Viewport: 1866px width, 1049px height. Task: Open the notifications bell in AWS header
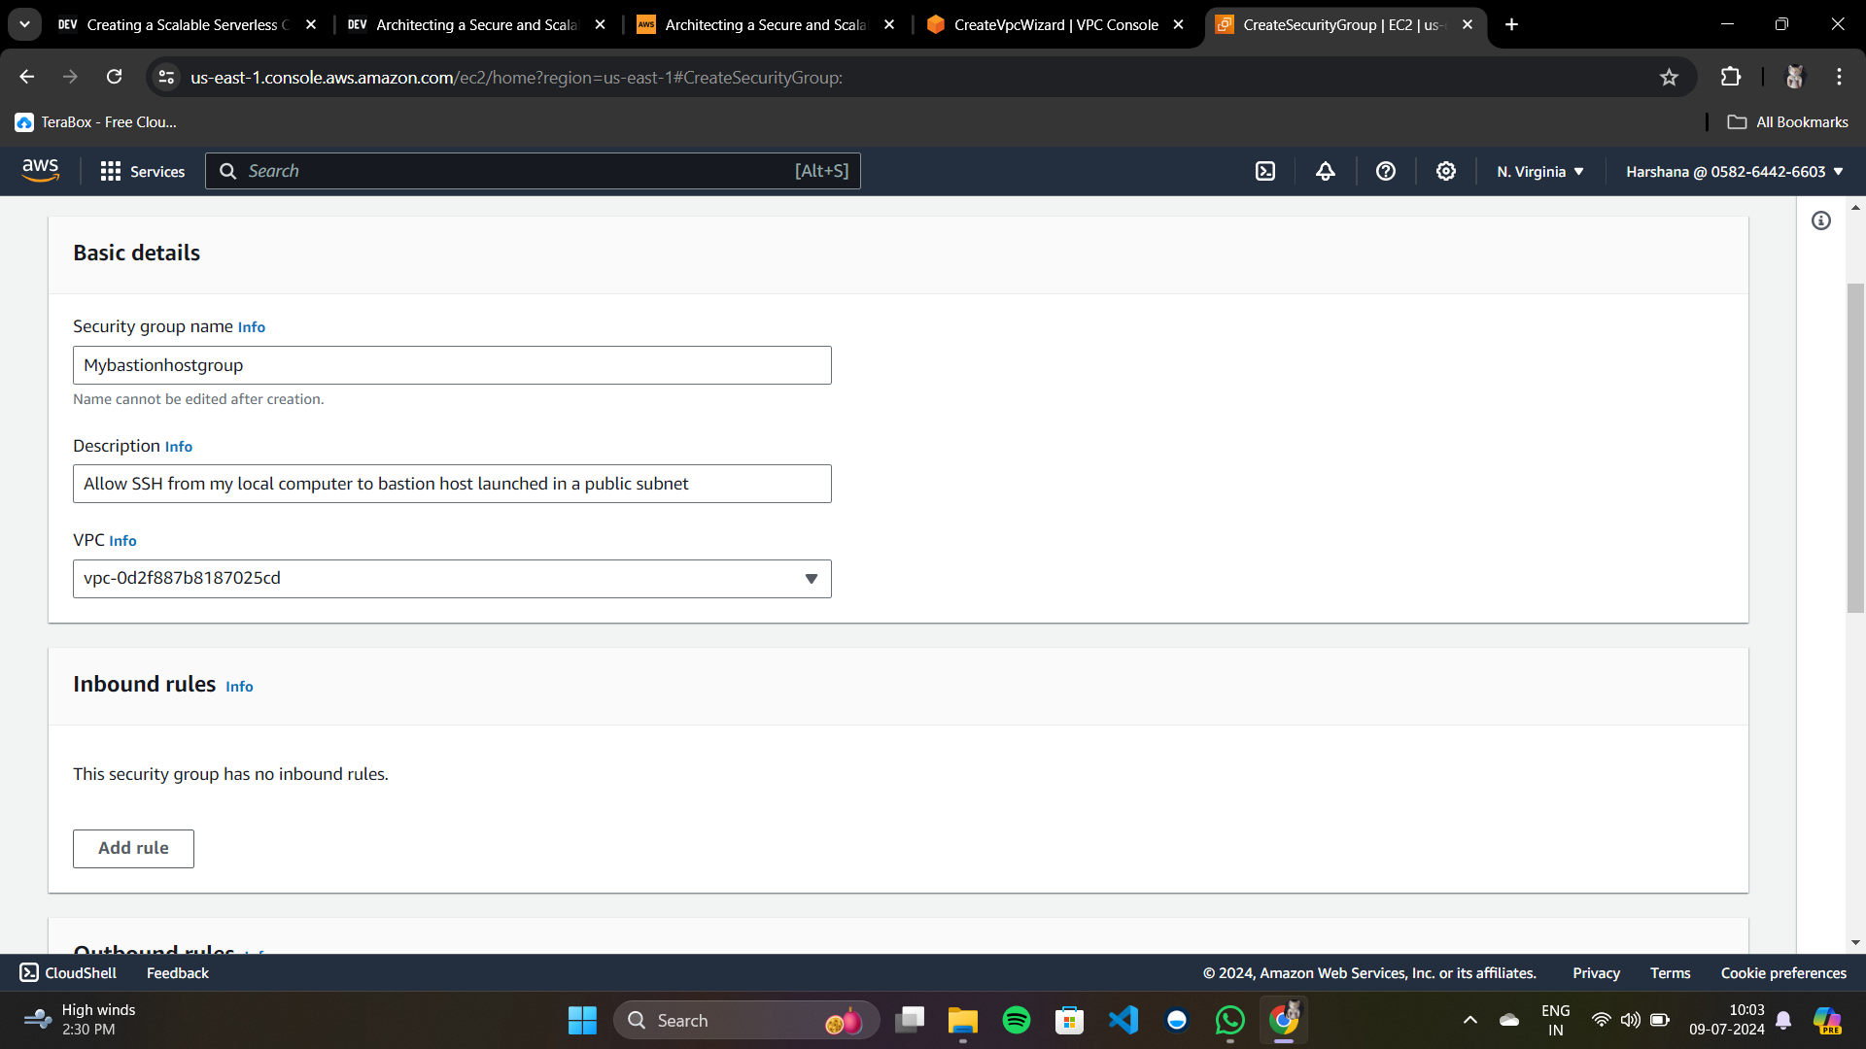click(x=1326, y=171)
